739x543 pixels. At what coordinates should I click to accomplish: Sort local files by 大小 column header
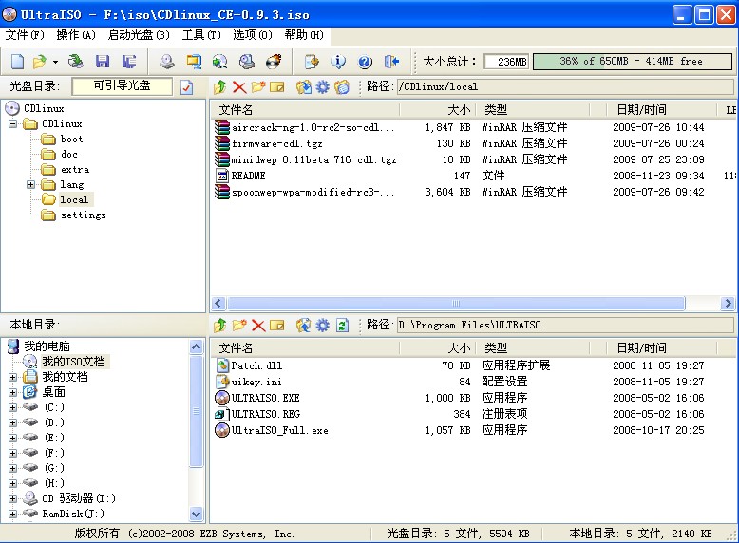tap(438, 348)
